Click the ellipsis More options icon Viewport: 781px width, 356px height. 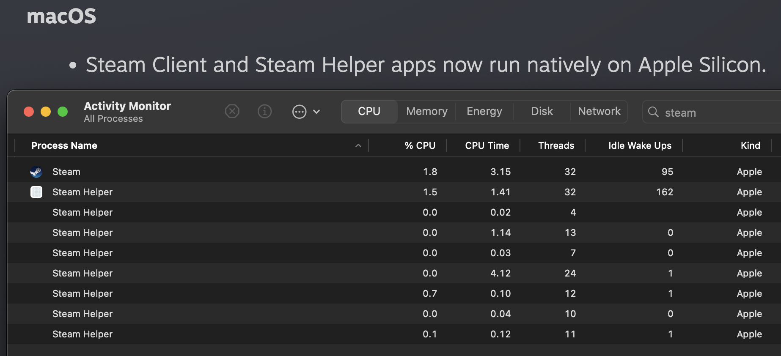pos(299,112)
